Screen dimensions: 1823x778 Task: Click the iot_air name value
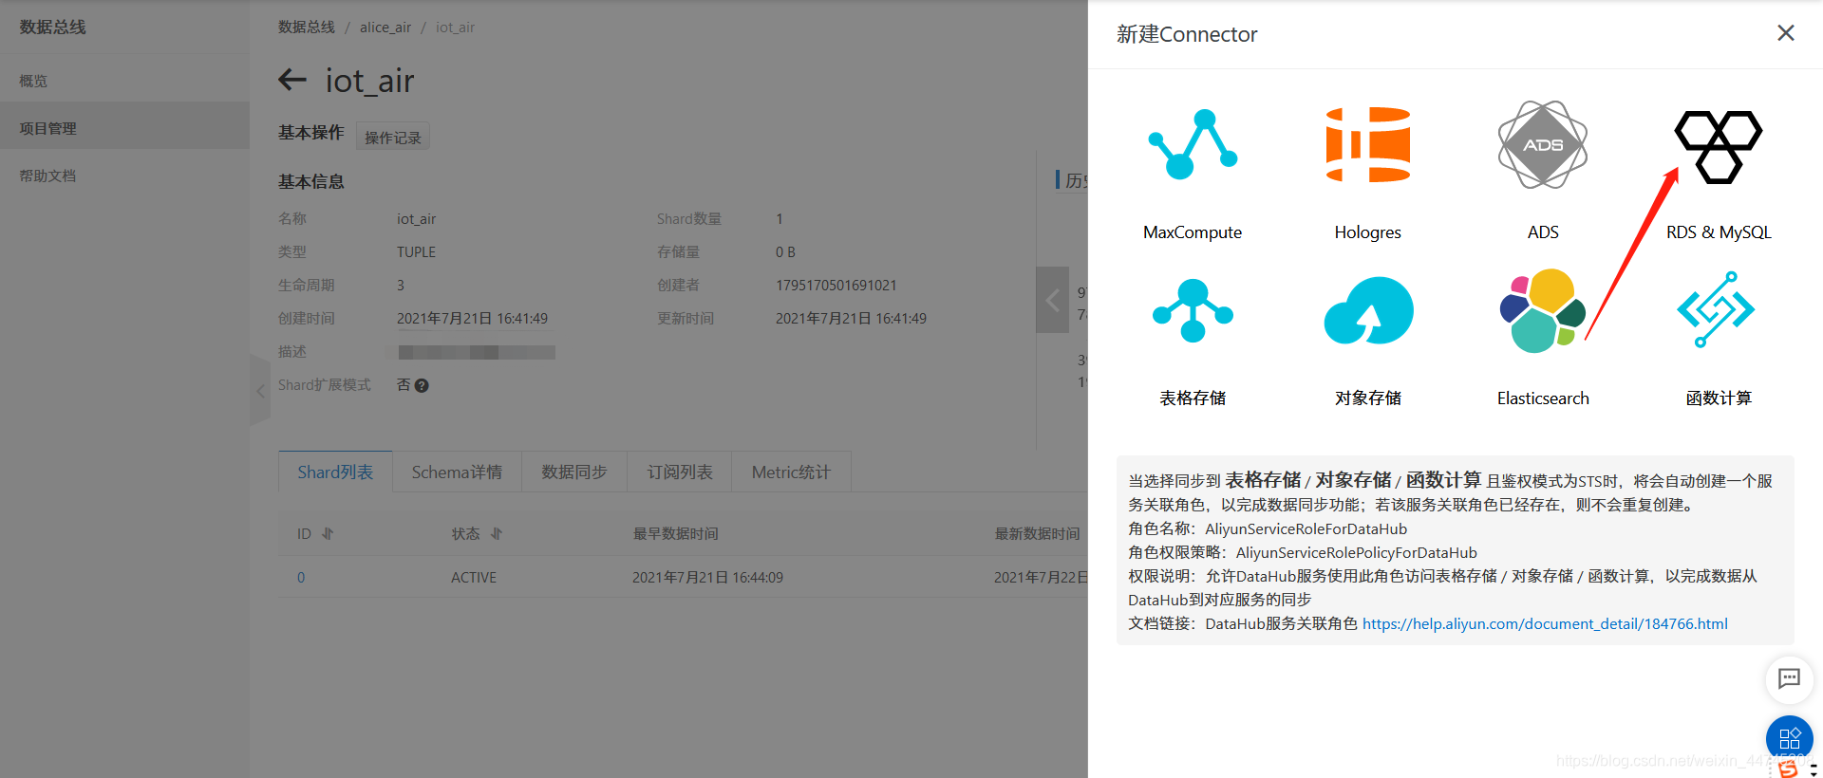click(416, 219)
